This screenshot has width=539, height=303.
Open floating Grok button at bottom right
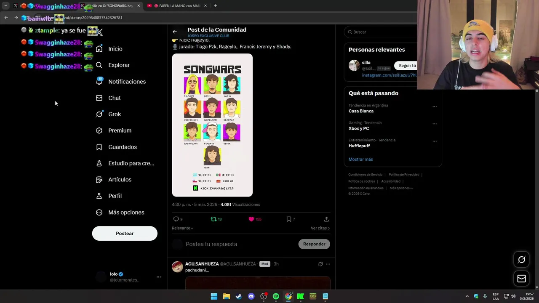coord(521,260)
